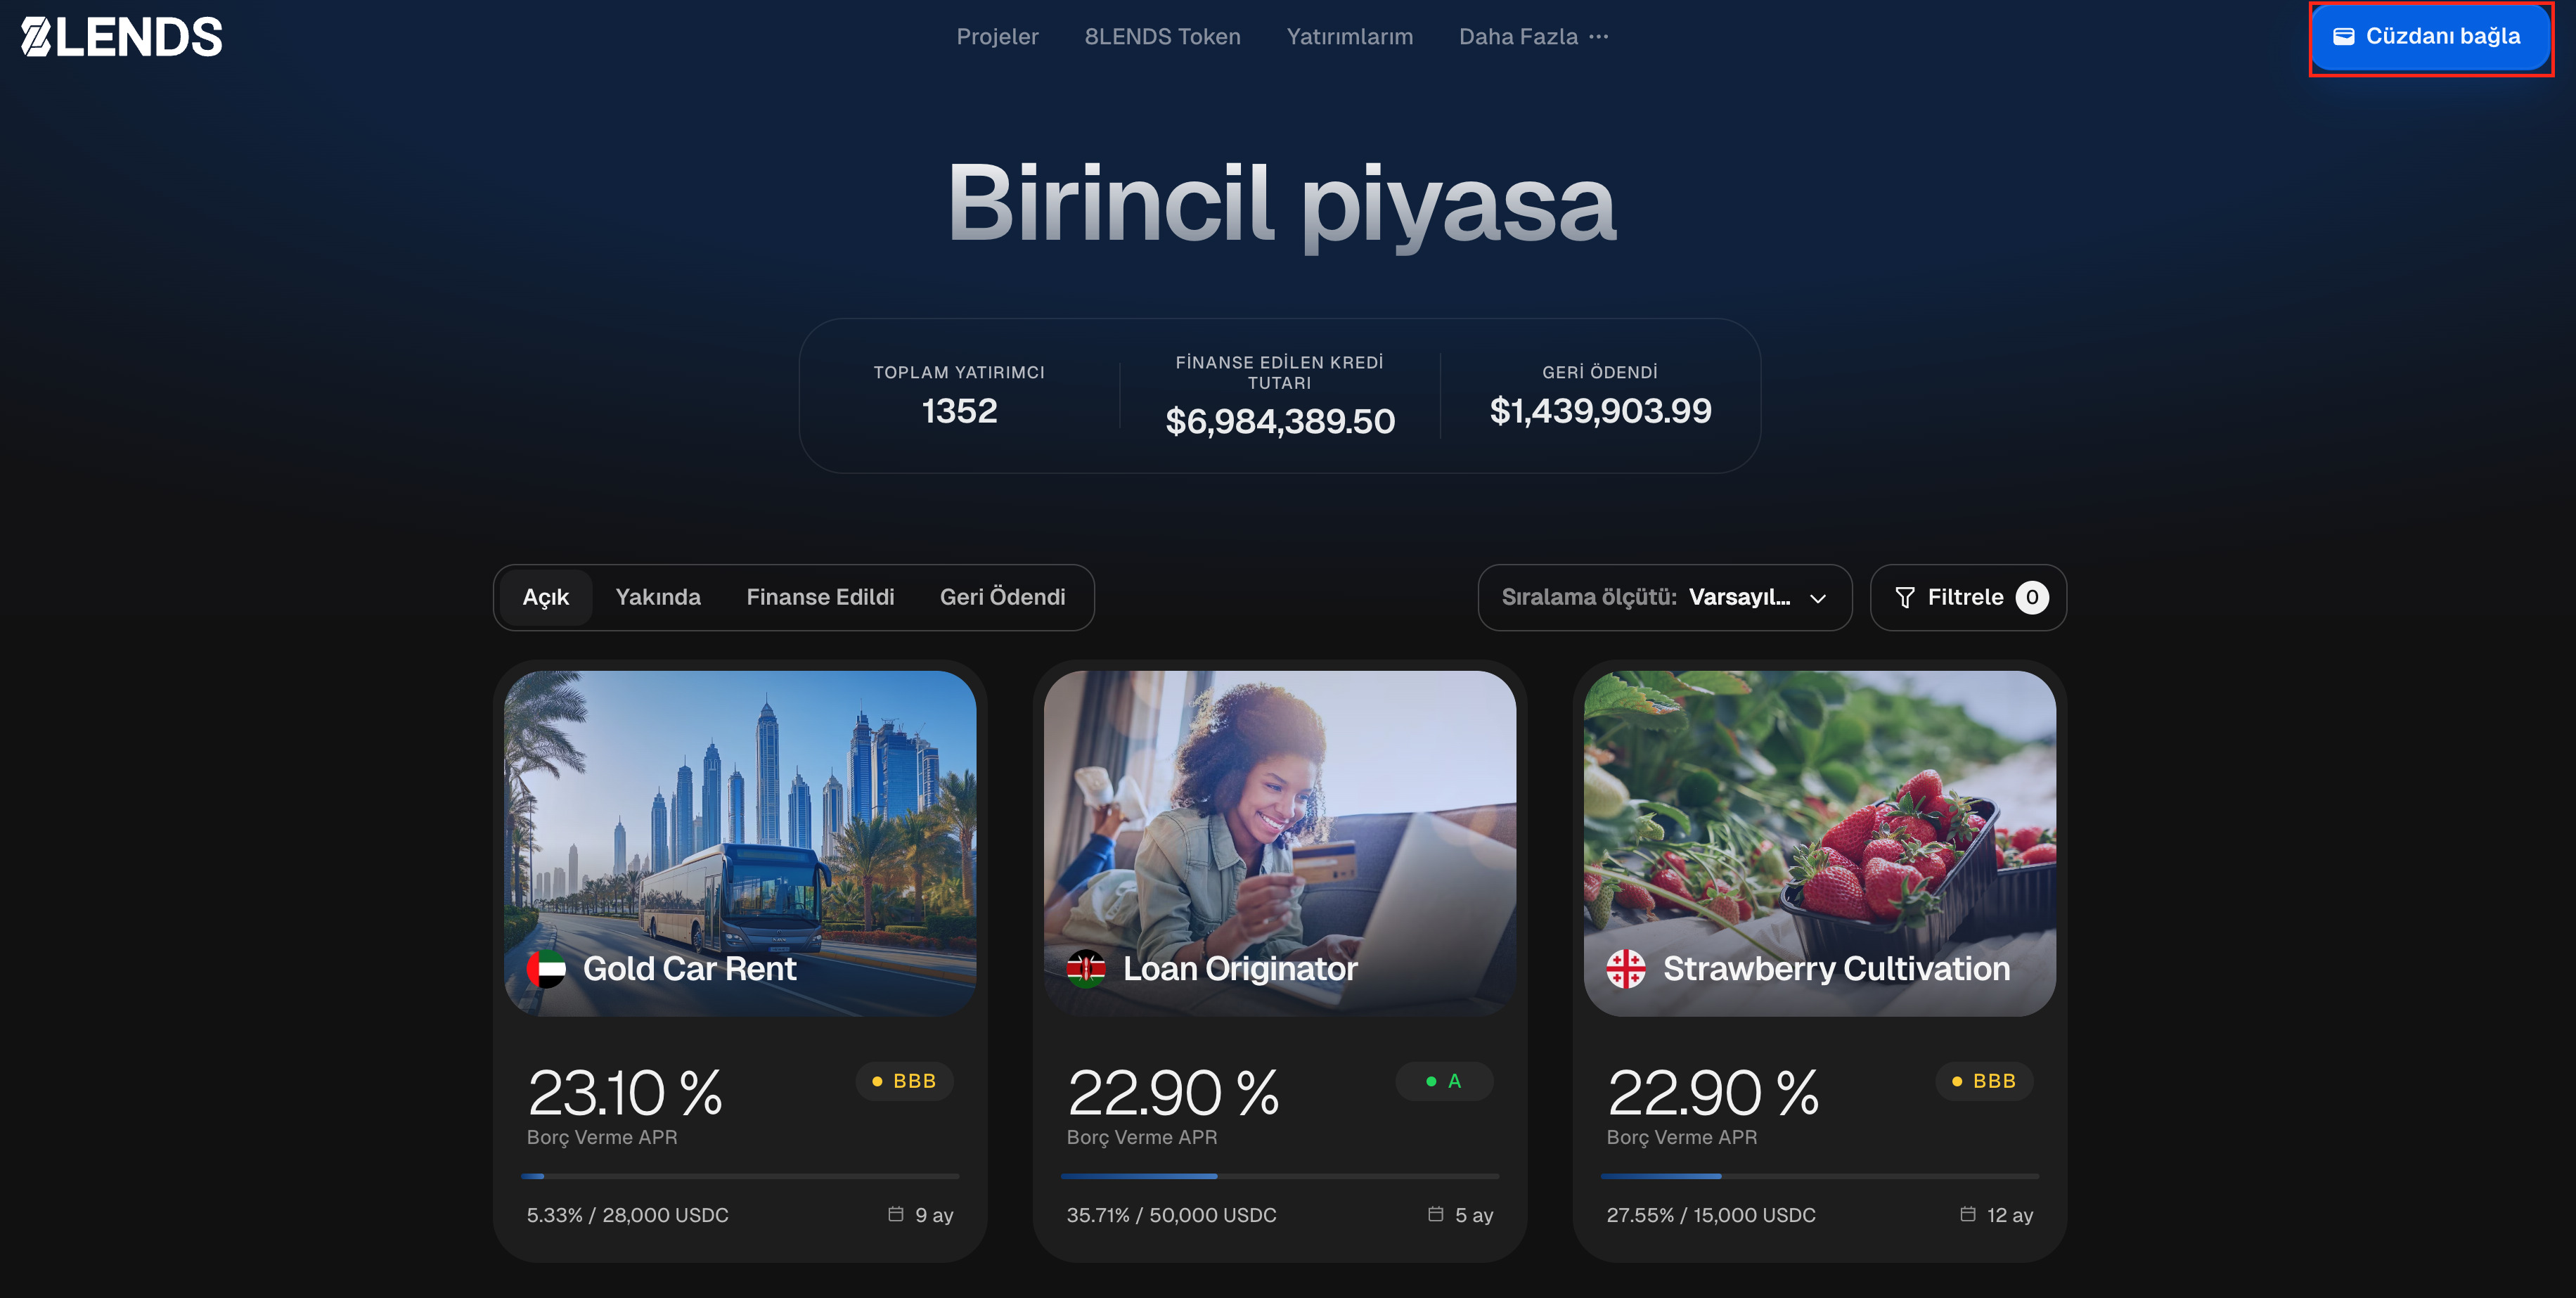2576x1298 pixels.
Task: Click calendar icon next to 9 ay
Action: pyautogui.click(x=896, y=1214)
